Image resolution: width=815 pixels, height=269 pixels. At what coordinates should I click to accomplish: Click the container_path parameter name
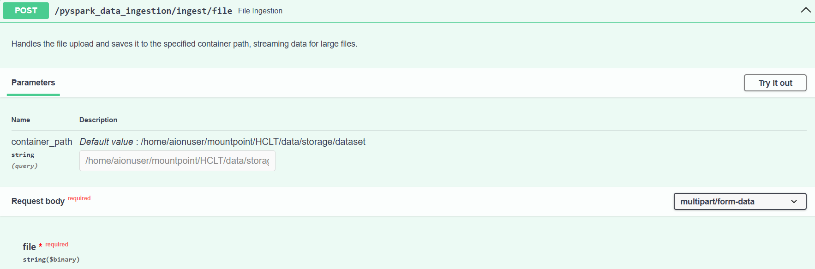click(42, 142)
